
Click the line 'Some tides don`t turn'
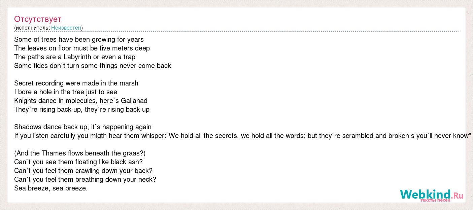coord(93,66)
